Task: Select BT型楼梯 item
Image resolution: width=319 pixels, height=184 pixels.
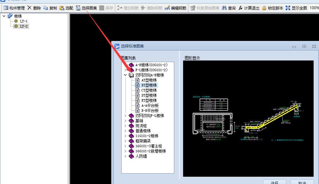Action: (x=149, y=85)
